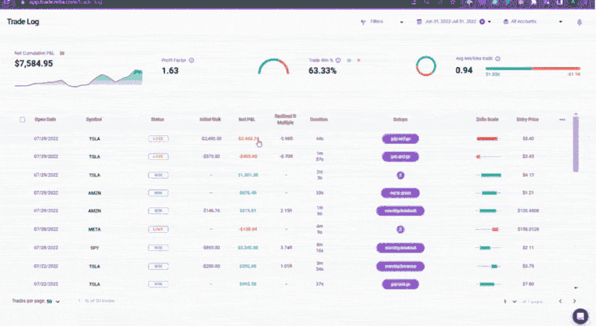Screen dimensions: 596x326
Task: Click the Profit Factor info icon
Action: [191, 60]
